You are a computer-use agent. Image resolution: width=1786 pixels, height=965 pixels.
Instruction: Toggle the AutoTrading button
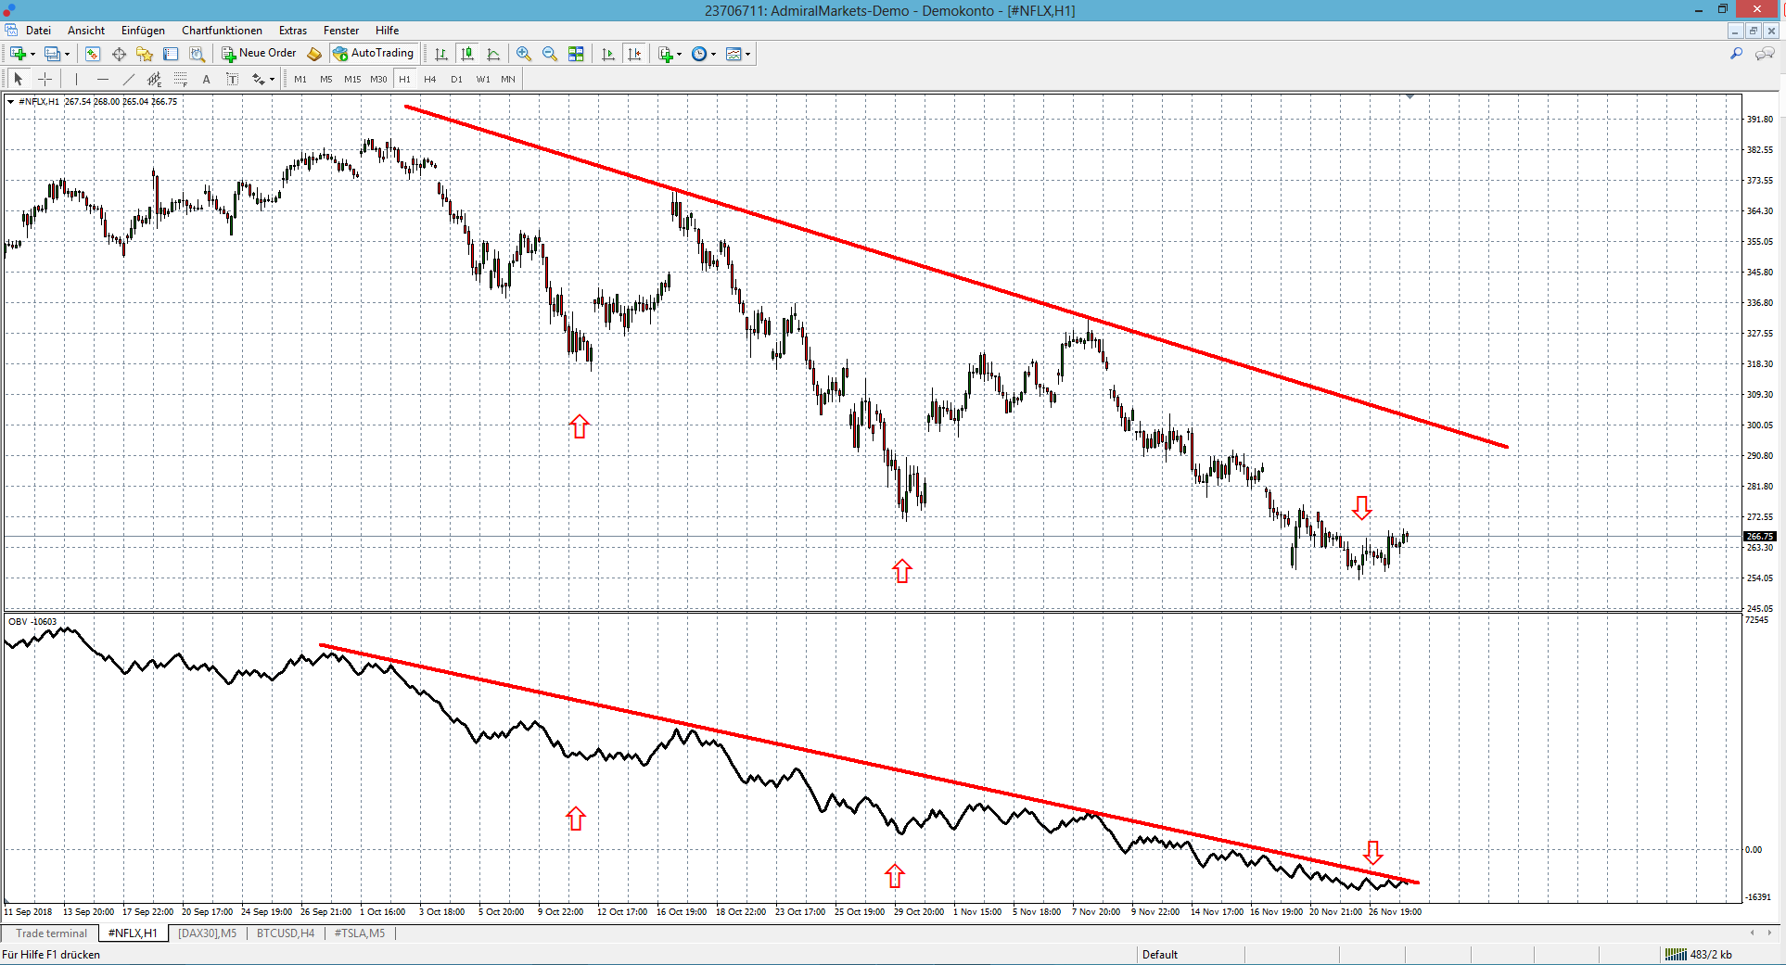374,54
